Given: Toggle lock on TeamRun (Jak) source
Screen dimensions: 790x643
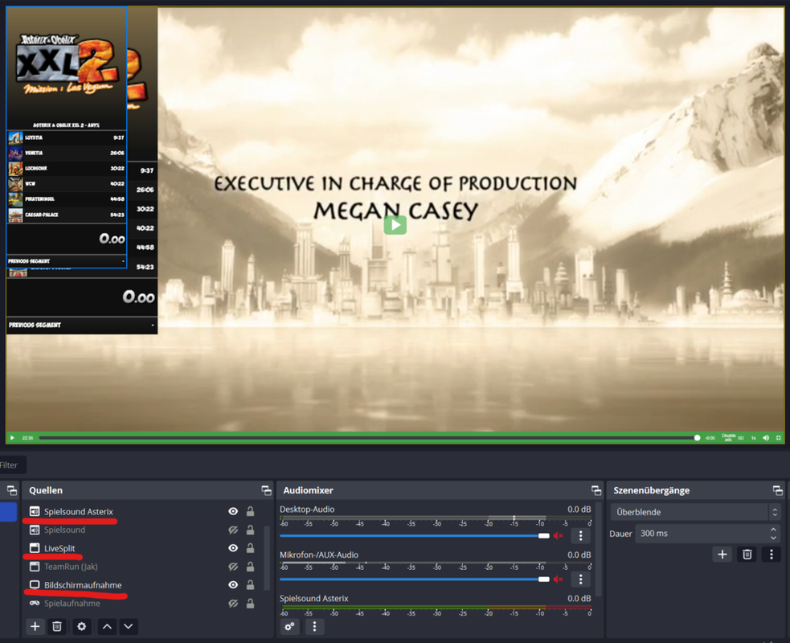Looking at the screenshot, I should (250, 567).
